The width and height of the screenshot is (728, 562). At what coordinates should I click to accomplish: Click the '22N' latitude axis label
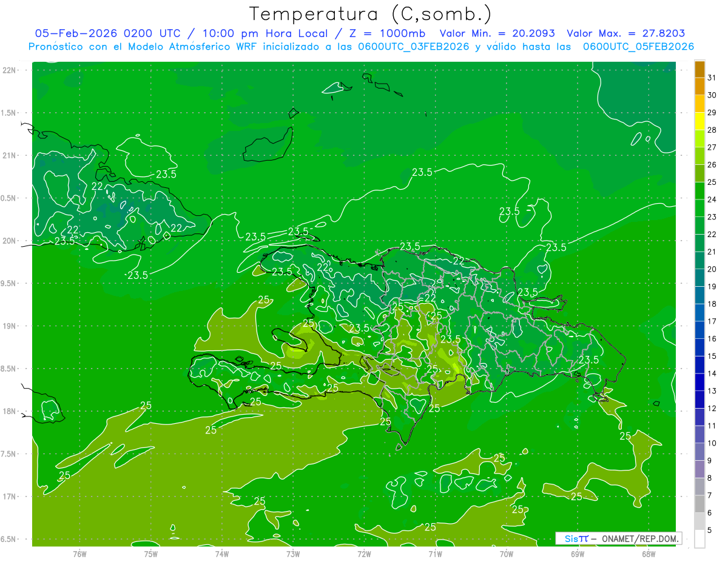click(10, 70)
